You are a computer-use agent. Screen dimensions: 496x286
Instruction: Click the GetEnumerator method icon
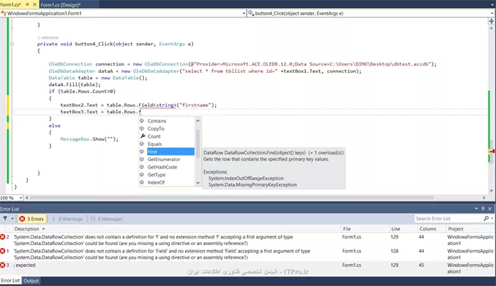tap(142, 159)
